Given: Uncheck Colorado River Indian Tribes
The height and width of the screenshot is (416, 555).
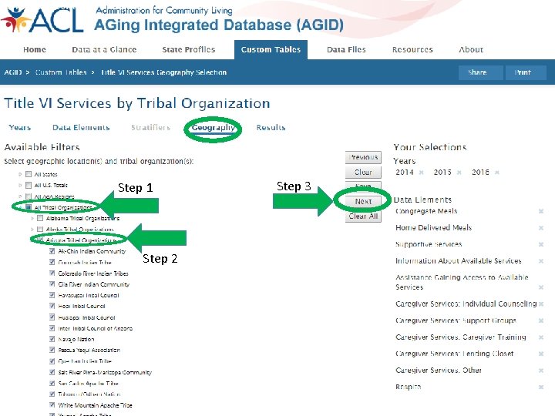Looking at the screenshot, I should click(x=52, y=273).
